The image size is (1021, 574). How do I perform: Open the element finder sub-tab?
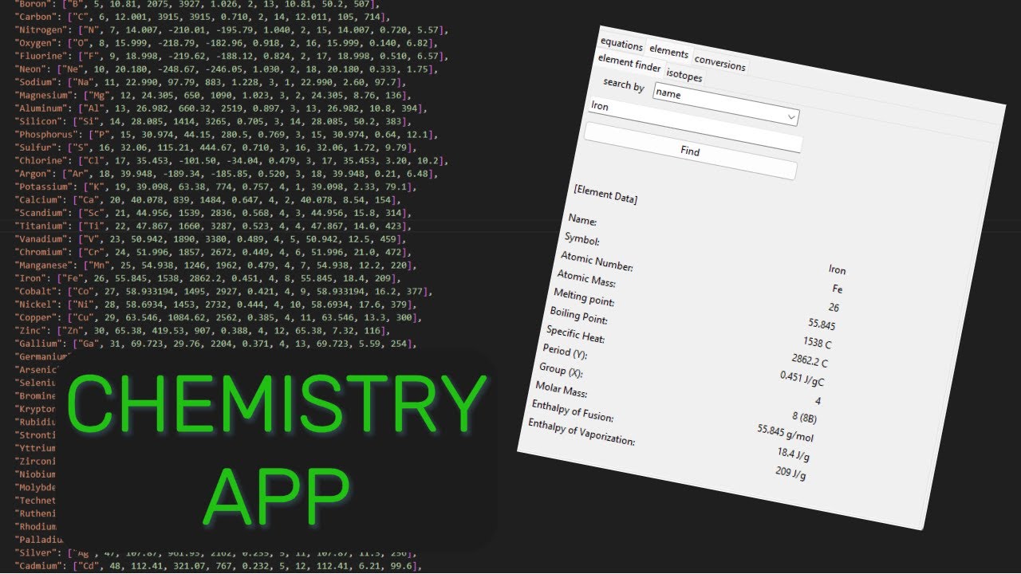(629, 64)
